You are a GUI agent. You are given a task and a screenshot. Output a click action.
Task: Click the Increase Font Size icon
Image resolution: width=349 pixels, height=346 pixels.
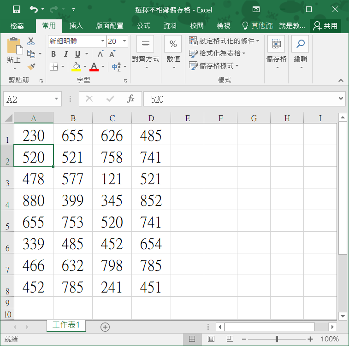tap(101, 54)
